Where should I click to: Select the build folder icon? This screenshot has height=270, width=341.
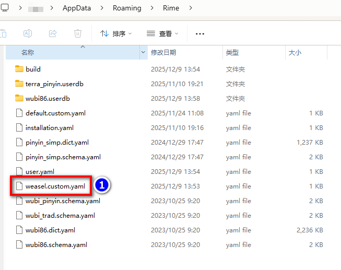19,69
